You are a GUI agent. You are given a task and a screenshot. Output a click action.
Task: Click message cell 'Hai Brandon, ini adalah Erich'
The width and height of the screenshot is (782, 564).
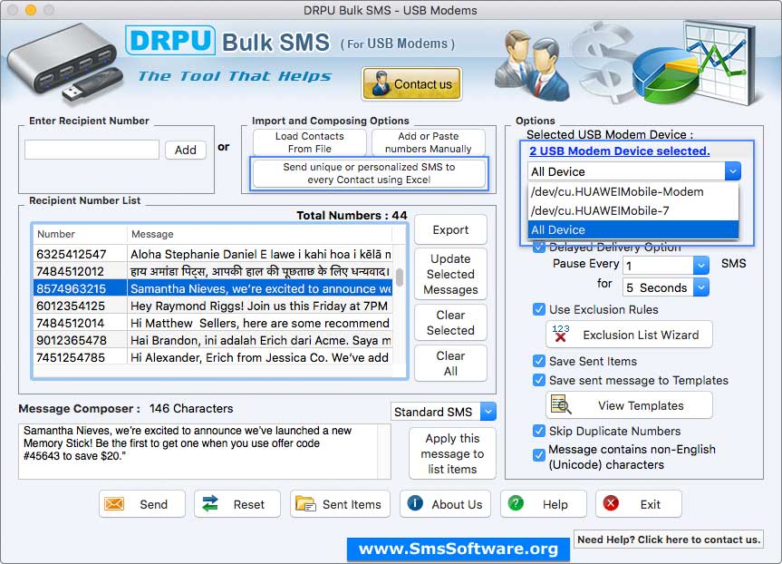click(x=260, y=340)
